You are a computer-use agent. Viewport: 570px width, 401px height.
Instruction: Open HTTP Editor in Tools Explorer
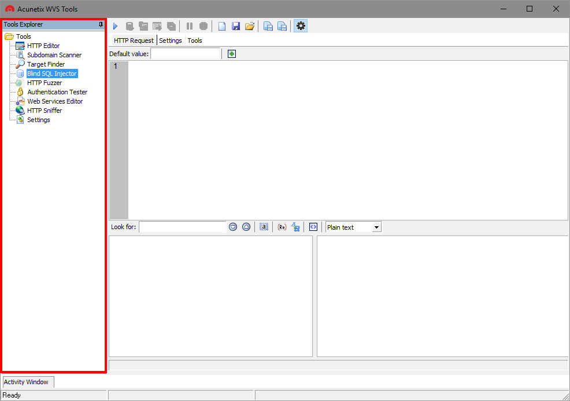tap(43, 46)
